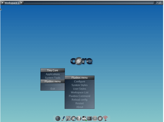
Task: Select Fluxbox menu entry in Tiny Core menu
Action: tap(53, 81)
